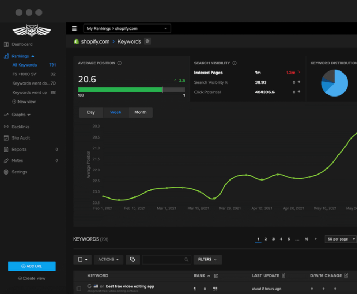Collapse the Rankings section arrow
Viewport: 357px width, 294px height.
(x=33, y=56)
